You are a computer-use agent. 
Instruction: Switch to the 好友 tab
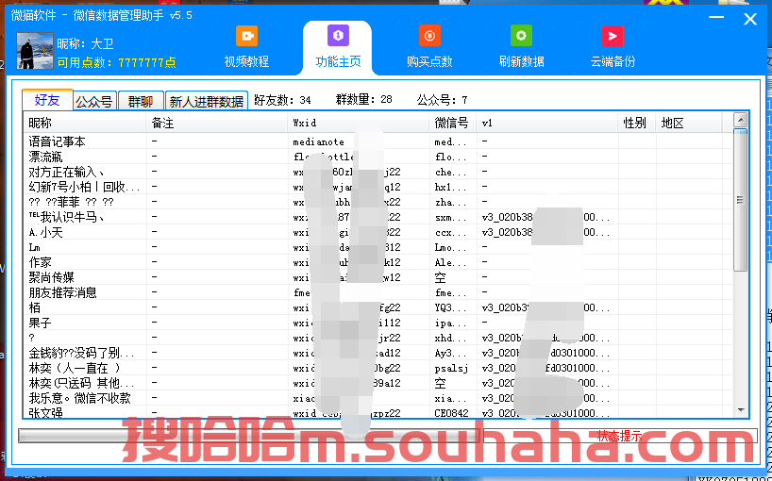[47, 100]
